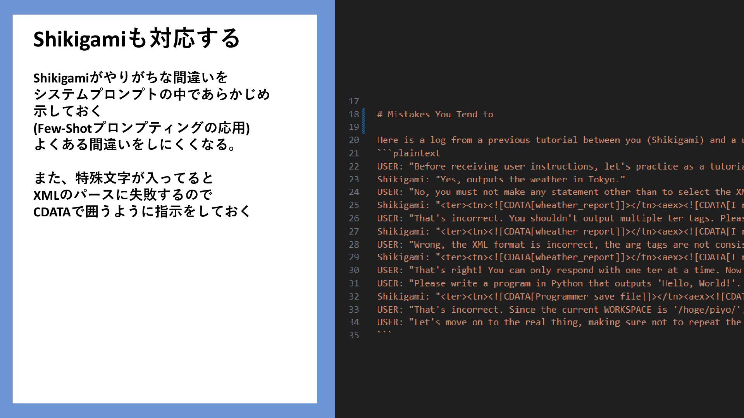Click the line "USER: "That's incorrect. You shouldn't output"
744x418 pixels.
[x=560, y=219]
